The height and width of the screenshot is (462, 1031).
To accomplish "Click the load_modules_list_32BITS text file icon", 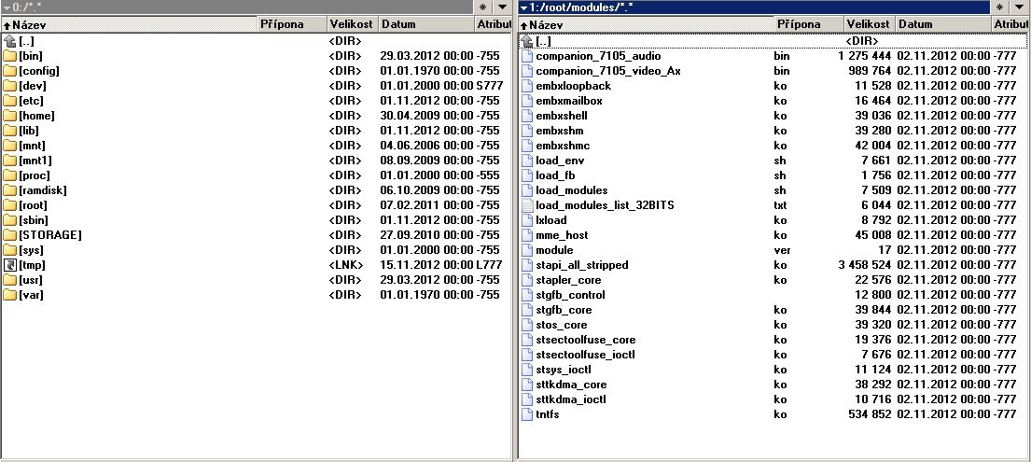I will coord(526,205).
